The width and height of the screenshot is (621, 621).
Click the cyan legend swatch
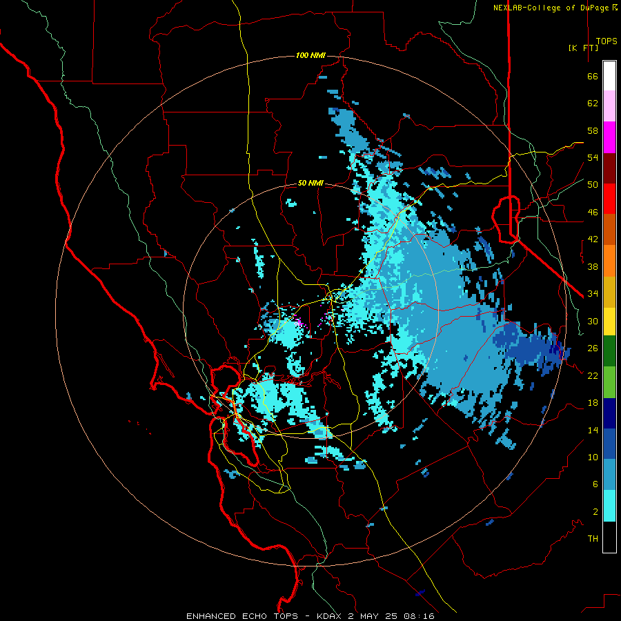coord(609,506)
